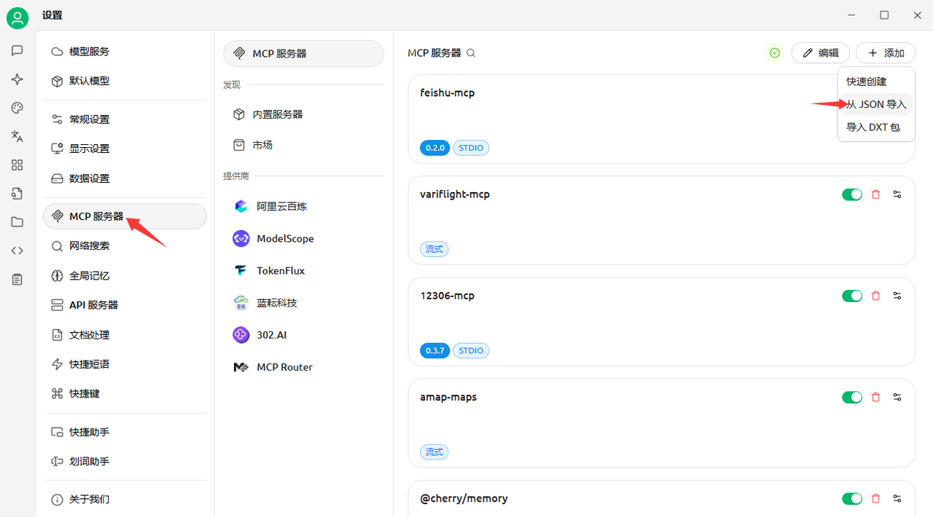Open the feishu-mcp server card
The image size is (933, 517).
pyautogui.click(x=661, y=119)
